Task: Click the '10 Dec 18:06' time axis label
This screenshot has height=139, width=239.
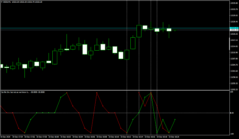Action: coord(90,137)
